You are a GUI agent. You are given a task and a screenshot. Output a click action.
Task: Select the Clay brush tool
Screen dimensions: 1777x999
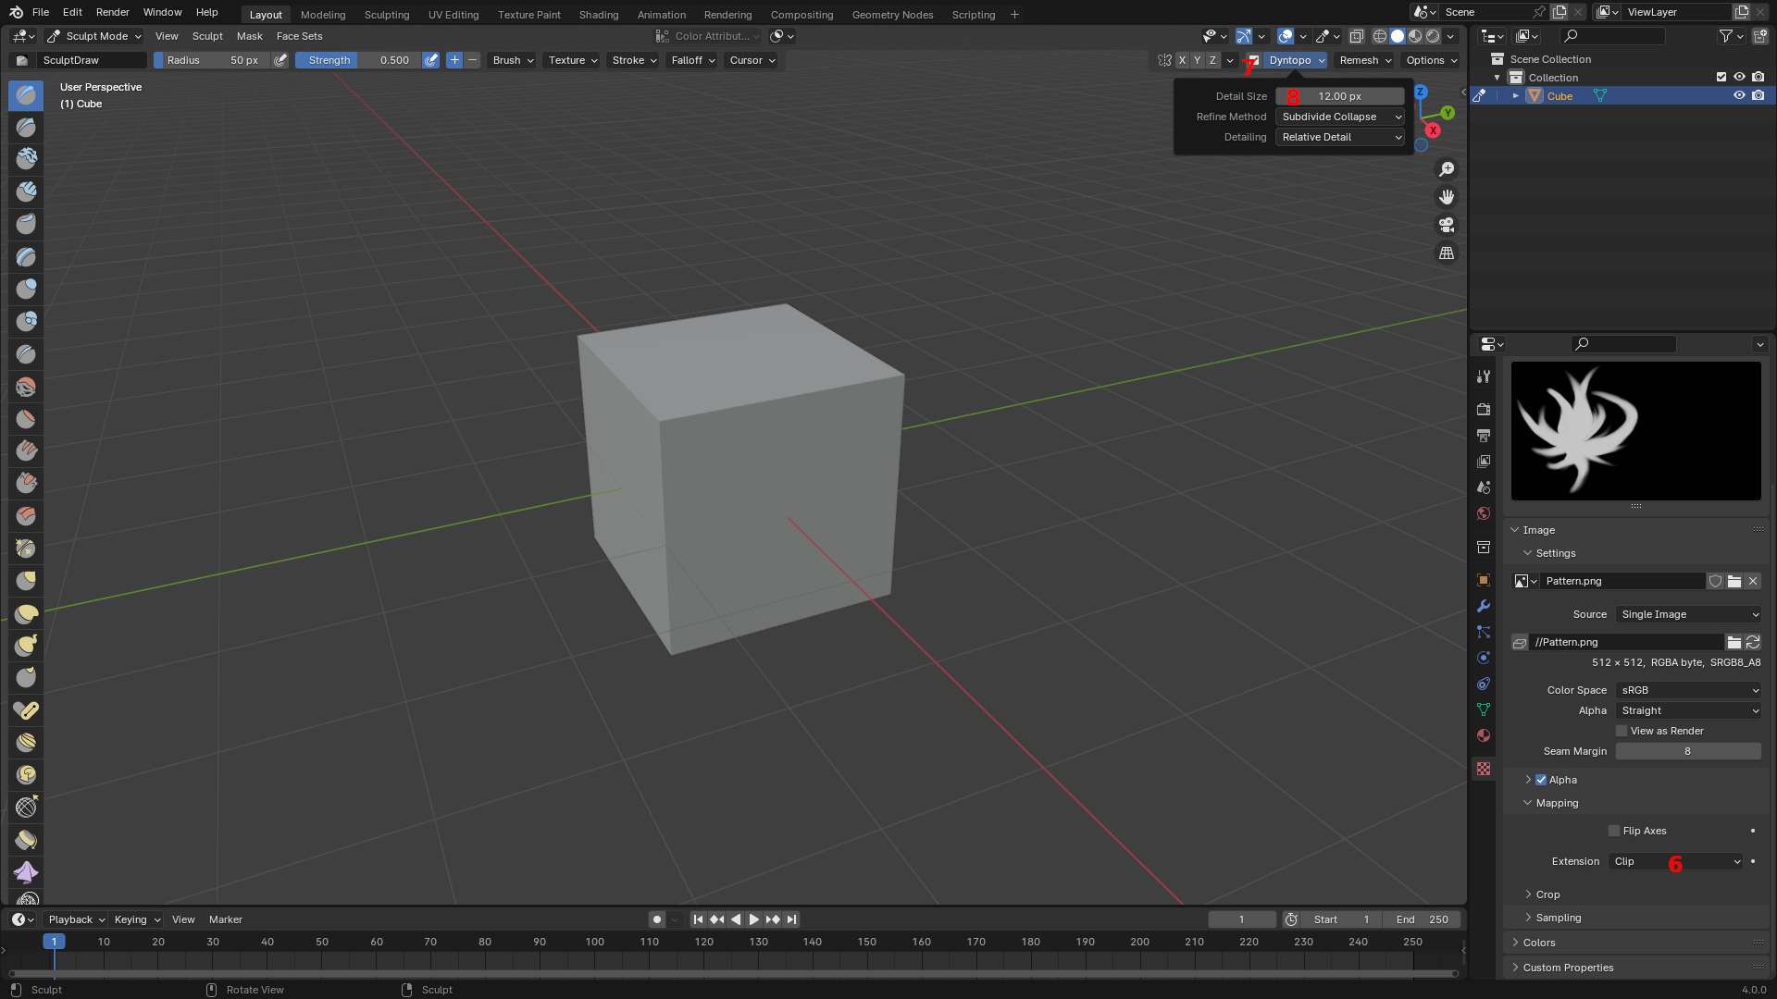click(26, 159)
